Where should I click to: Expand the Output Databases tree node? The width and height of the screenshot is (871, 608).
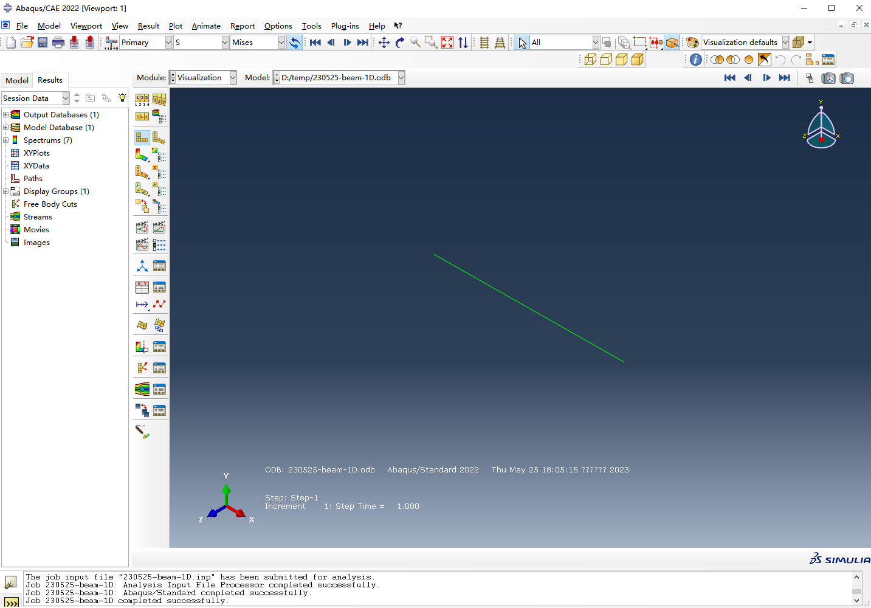pyautogui.click(x=6, y=115)
